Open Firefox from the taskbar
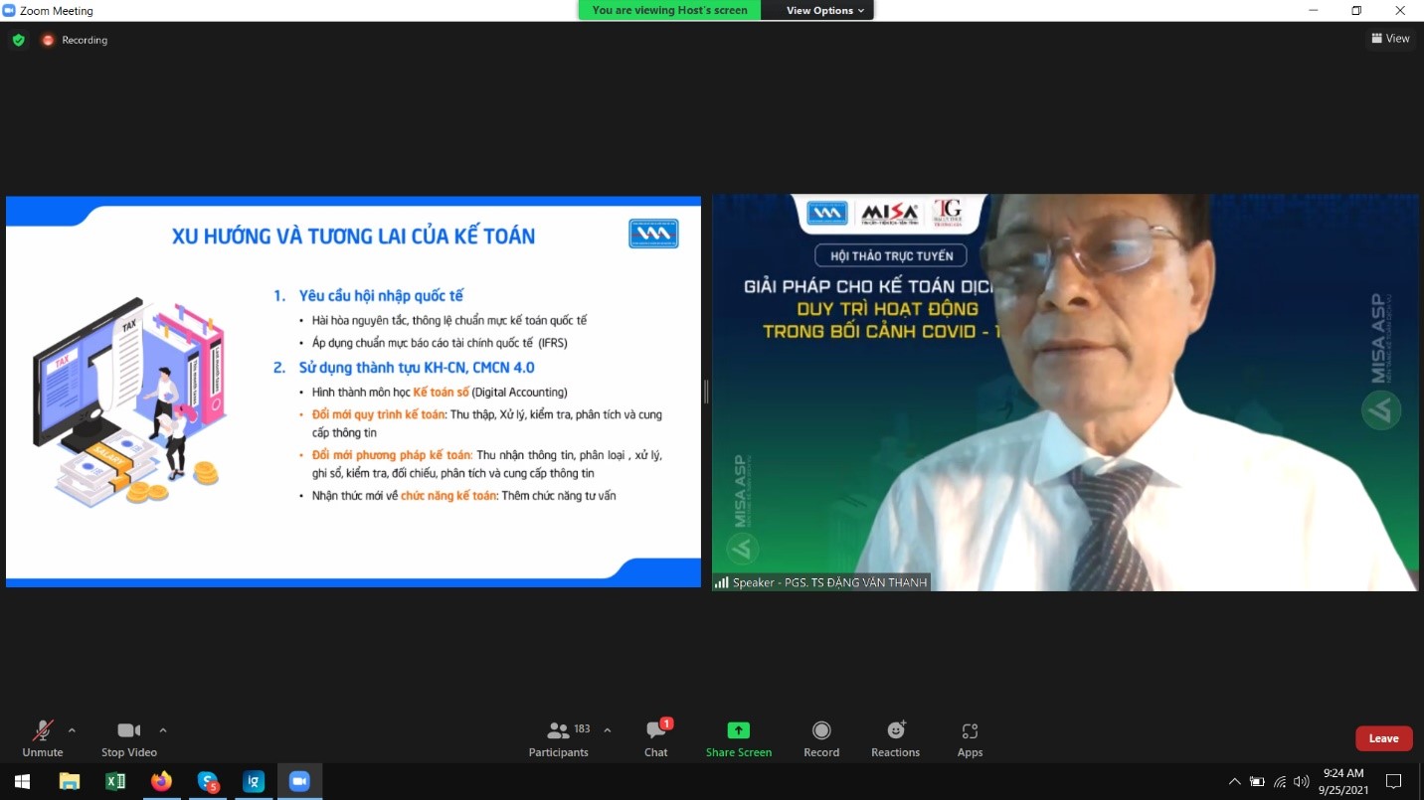Screen dimensions: 1424x800 (x=161, y=781)
